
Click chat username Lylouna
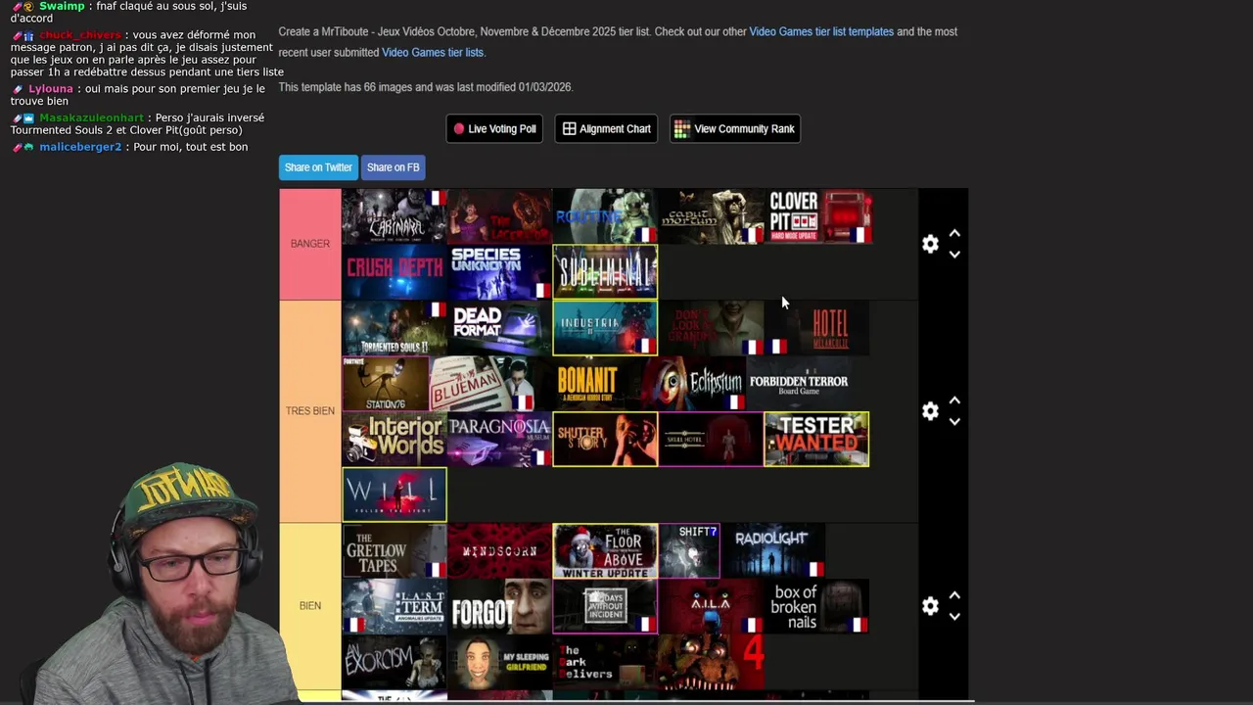click(x=51, y=88)
